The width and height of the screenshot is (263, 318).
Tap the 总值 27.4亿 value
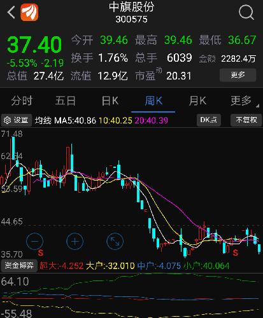coord(48,76)
